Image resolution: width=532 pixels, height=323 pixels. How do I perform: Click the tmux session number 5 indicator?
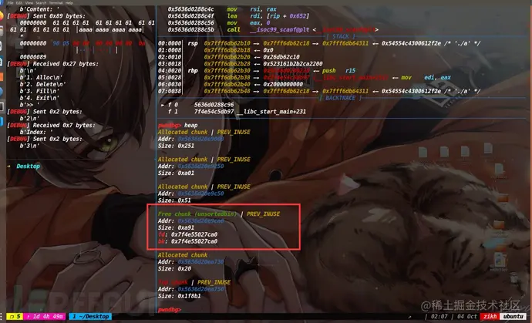tap(15, 316)
